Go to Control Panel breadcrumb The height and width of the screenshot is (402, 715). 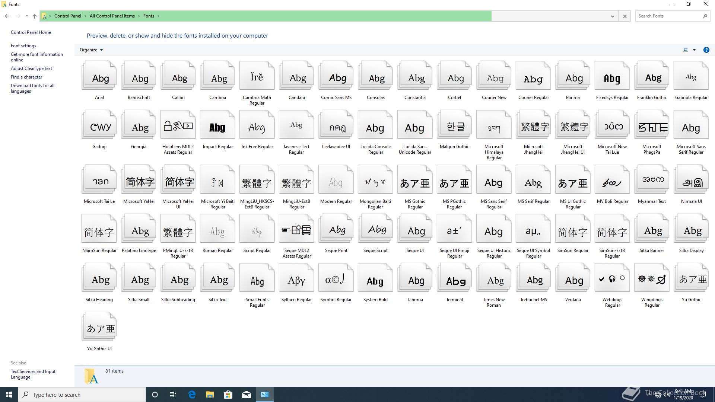(68, 16)
